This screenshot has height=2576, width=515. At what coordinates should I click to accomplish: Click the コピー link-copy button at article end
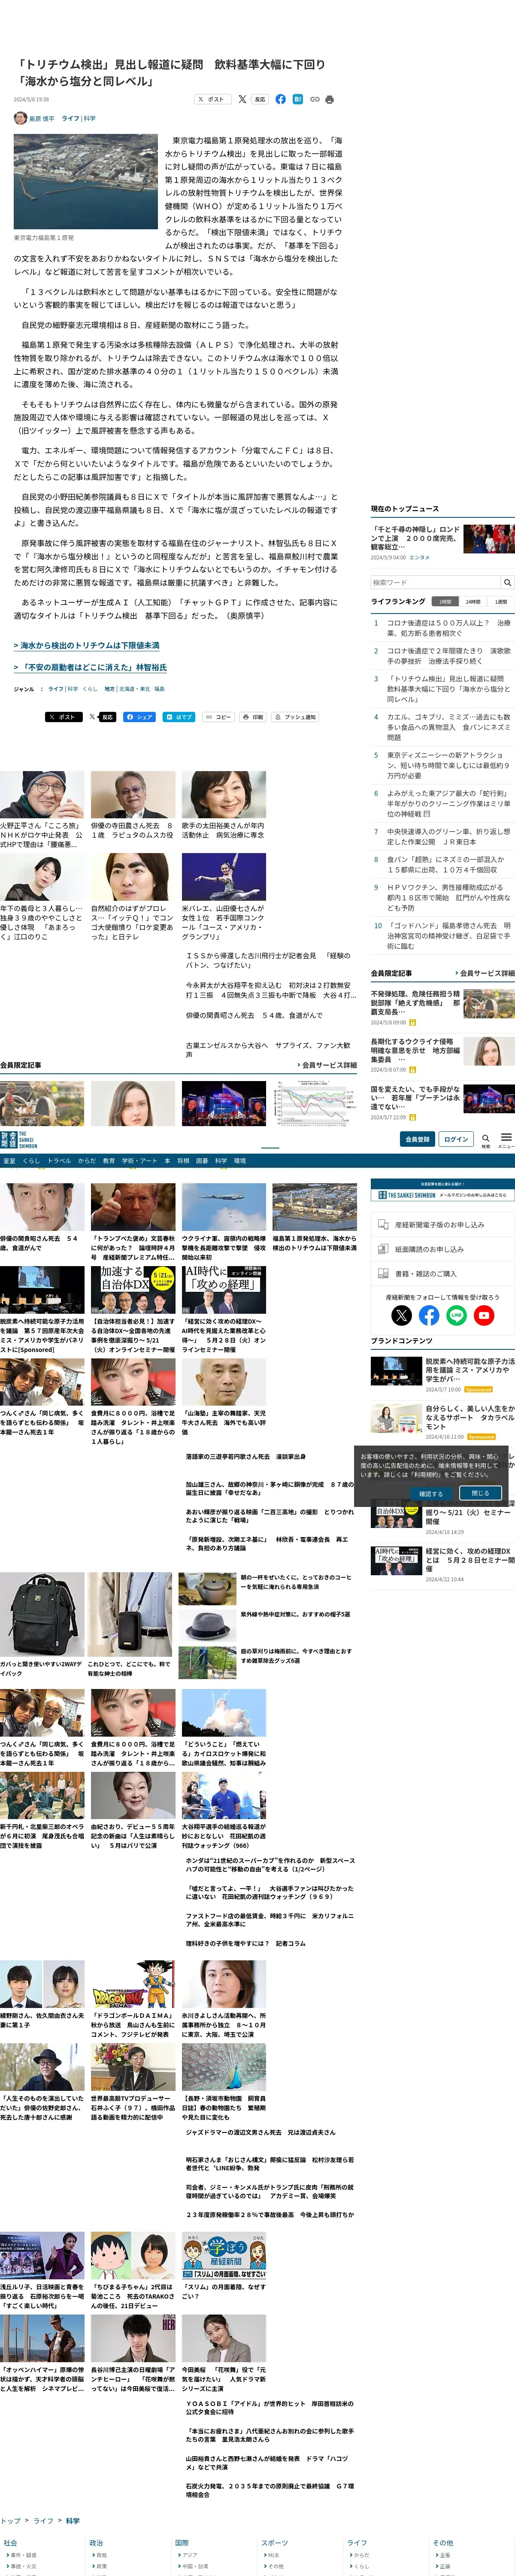(x=218, y=716)
